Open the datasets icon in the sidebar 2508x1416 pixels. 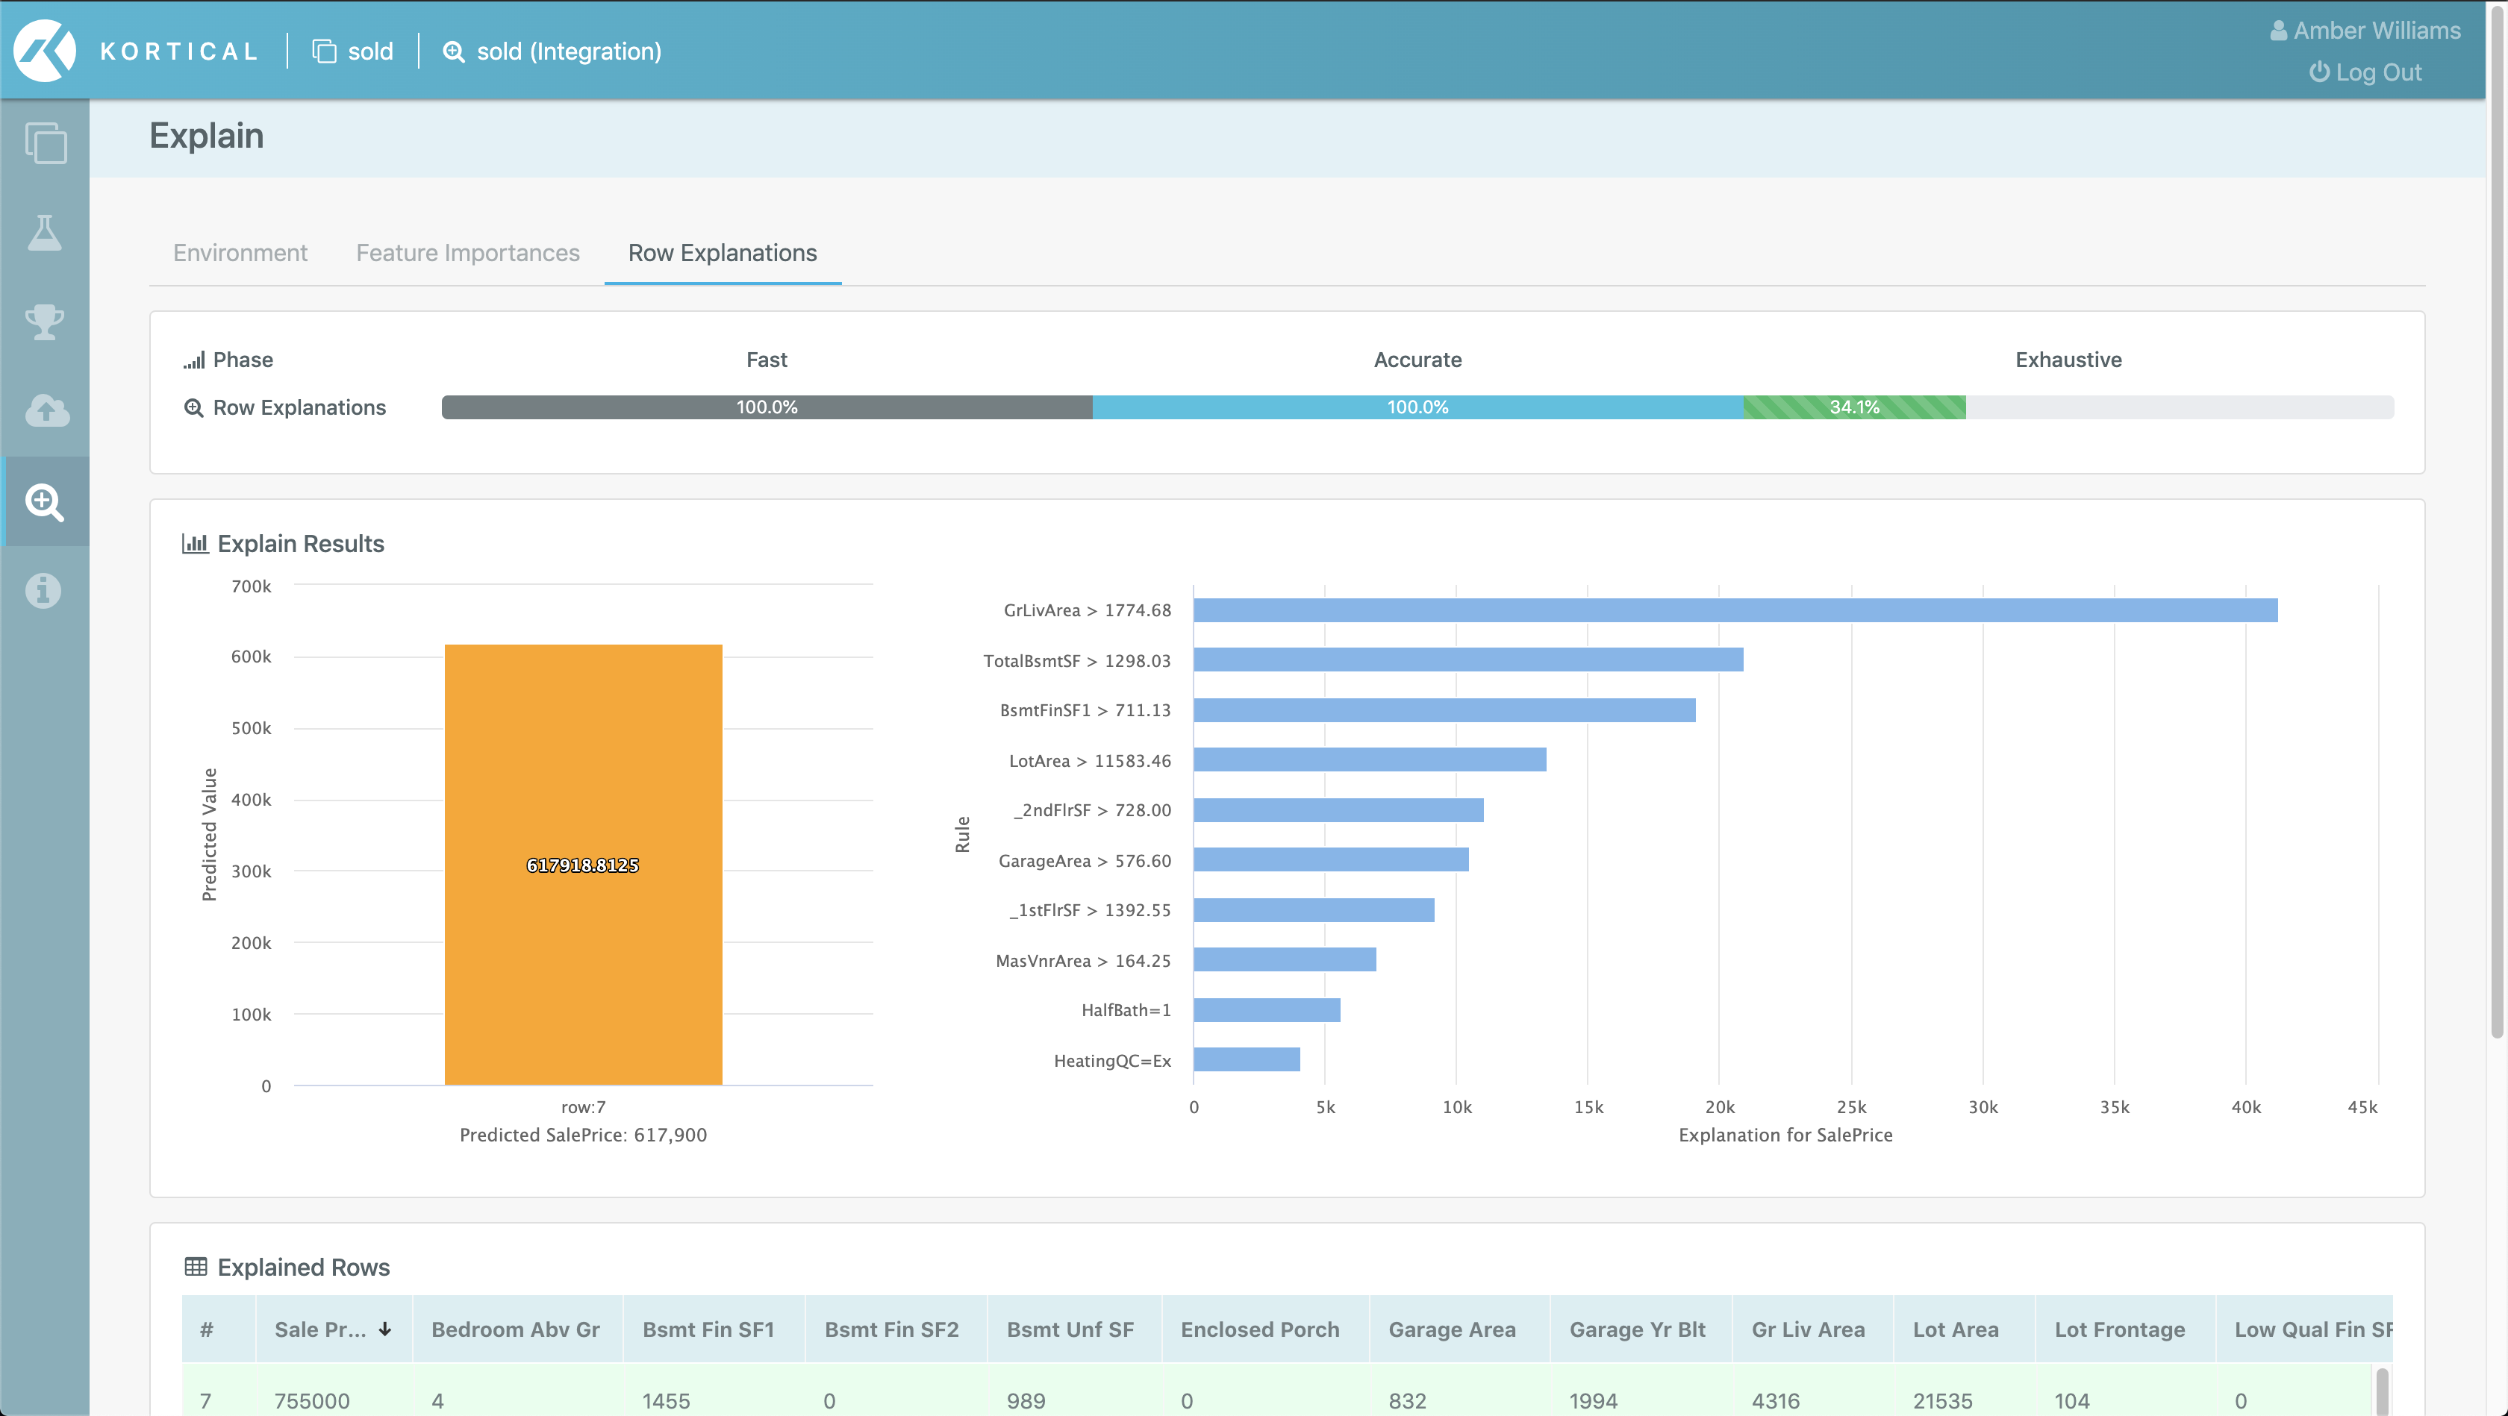[45, 143]
